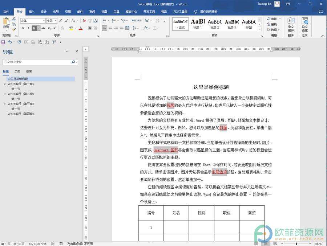Viewport: 327px width, 246px height.
Task: Click the red font color swatch button
Action: (81, 28)
